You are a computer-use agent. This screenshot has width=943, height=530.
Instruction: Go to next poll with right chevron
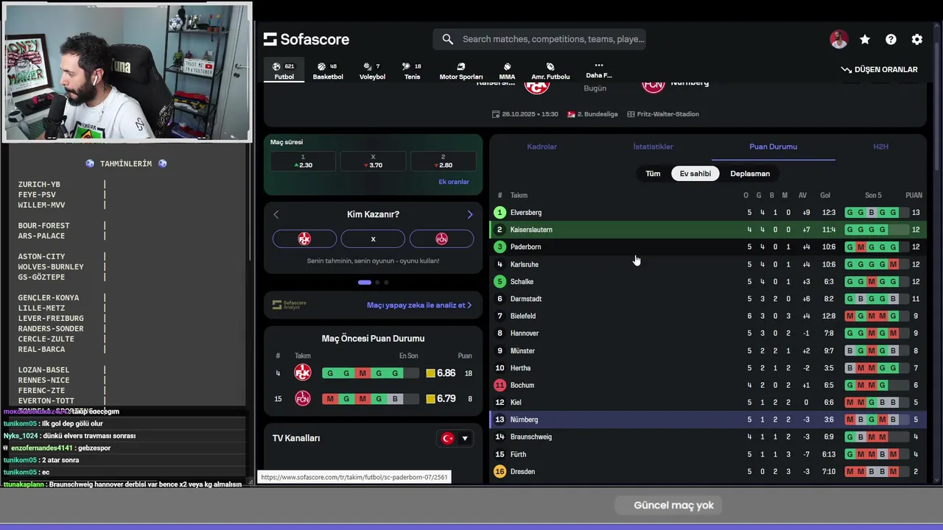click(470, 214)
